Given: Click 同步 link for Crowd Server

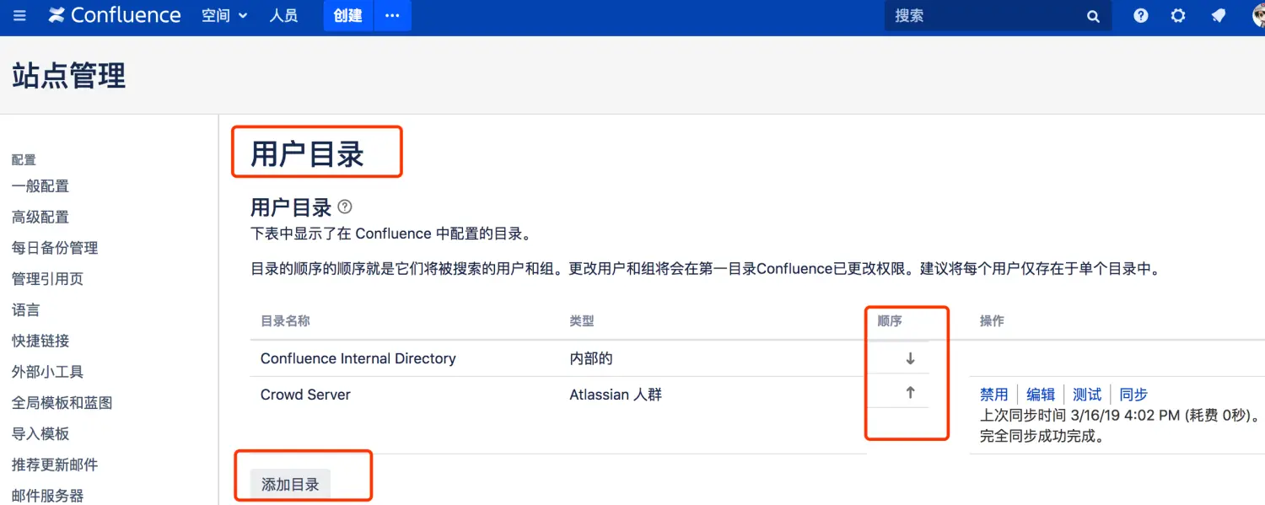Looking at the screenshot, I should click(1133, 395).
